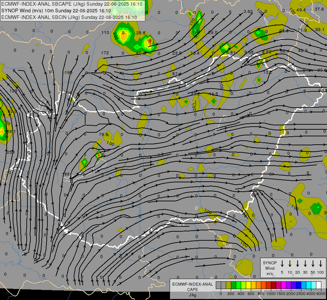Pick the white swatch ending the CAPE scale
Viewport: 327px width, 300px height.
click(318, 285)
